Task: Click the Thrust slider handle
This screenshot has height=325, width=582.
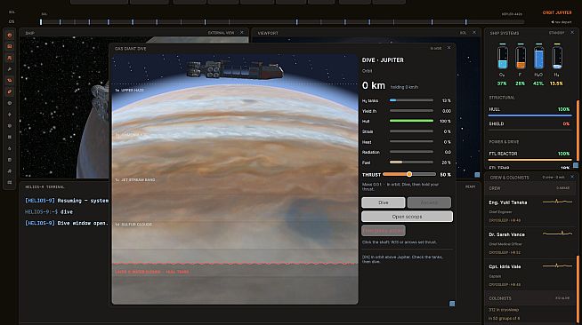Action: tap(409, 174)
